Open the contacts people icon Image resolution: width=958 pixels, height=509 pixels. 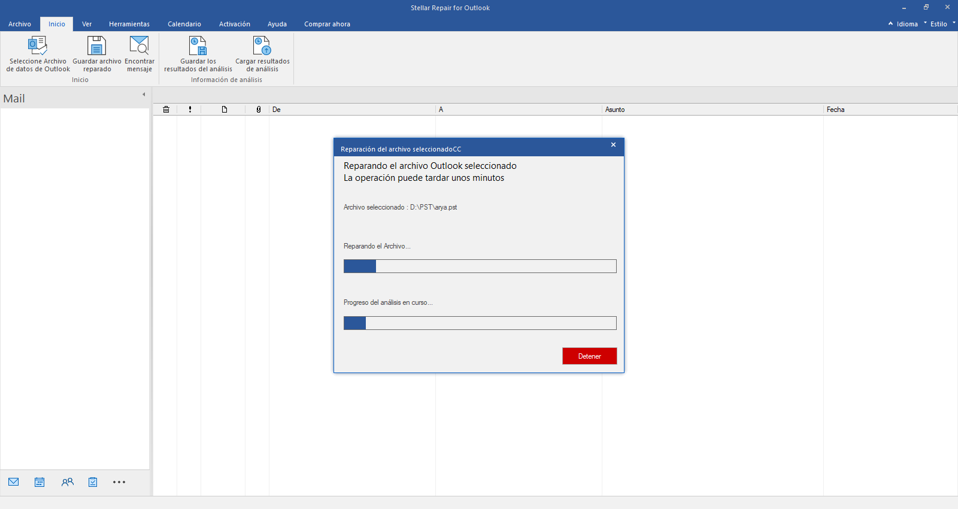point(67,482)
